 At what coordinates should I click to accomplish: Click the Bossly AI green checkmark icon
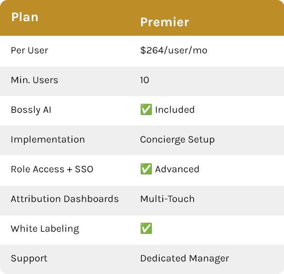click(x=146, y=109)
